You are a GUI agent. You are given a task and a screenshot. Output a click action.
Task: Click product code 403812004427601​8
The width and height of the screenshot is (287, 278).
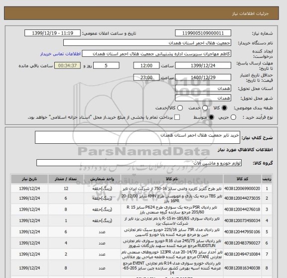coord(242,210)
